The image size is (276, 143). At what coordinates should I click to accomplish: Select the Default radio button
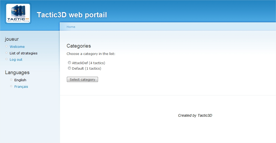(x=69, y=68)
